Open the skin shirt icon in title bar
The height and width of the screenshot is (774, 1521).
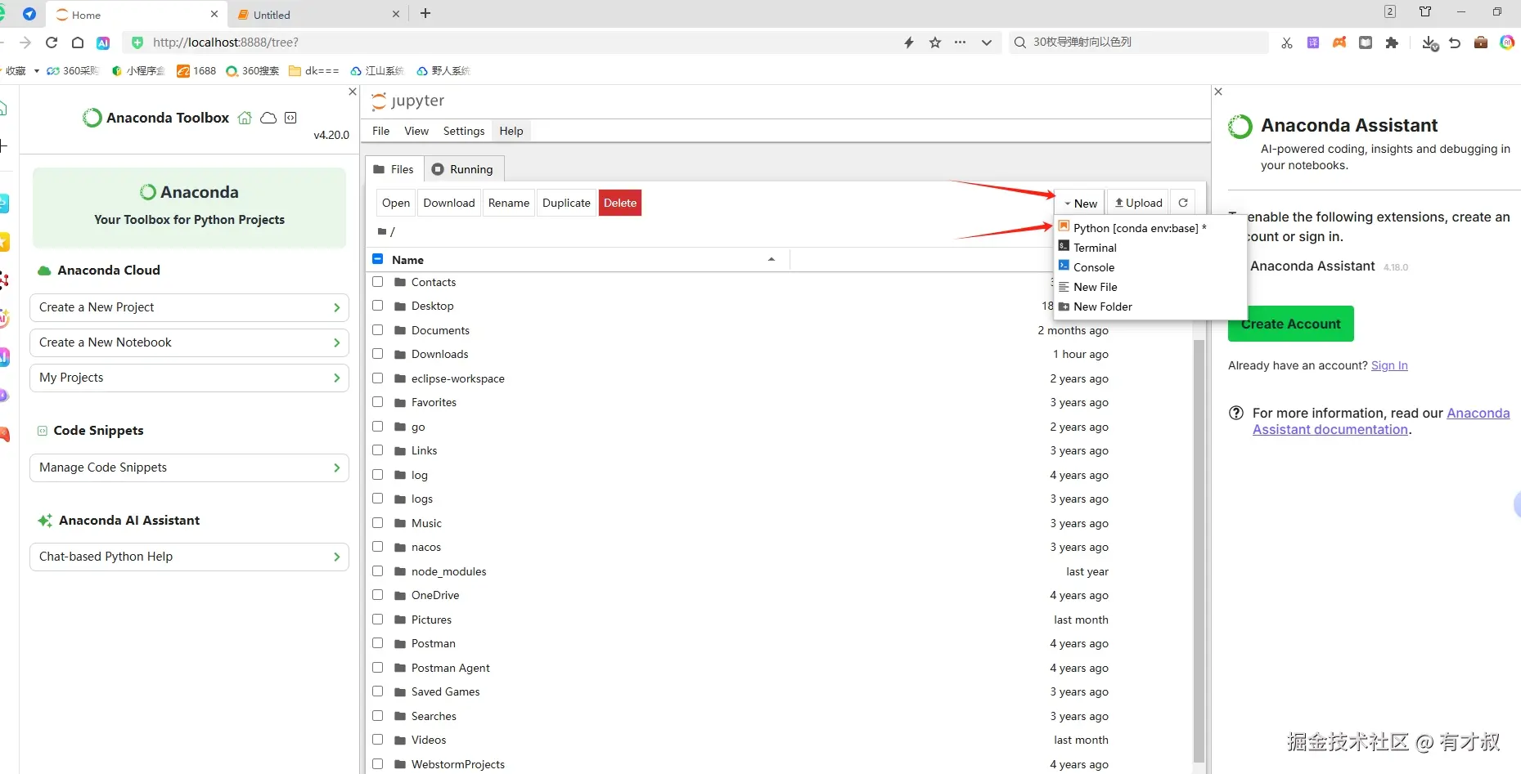tap(1425, 11)
